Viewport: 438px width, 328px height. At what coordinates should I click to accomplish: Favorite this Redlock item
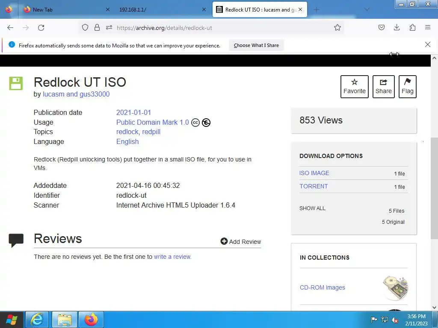[355, 86]
